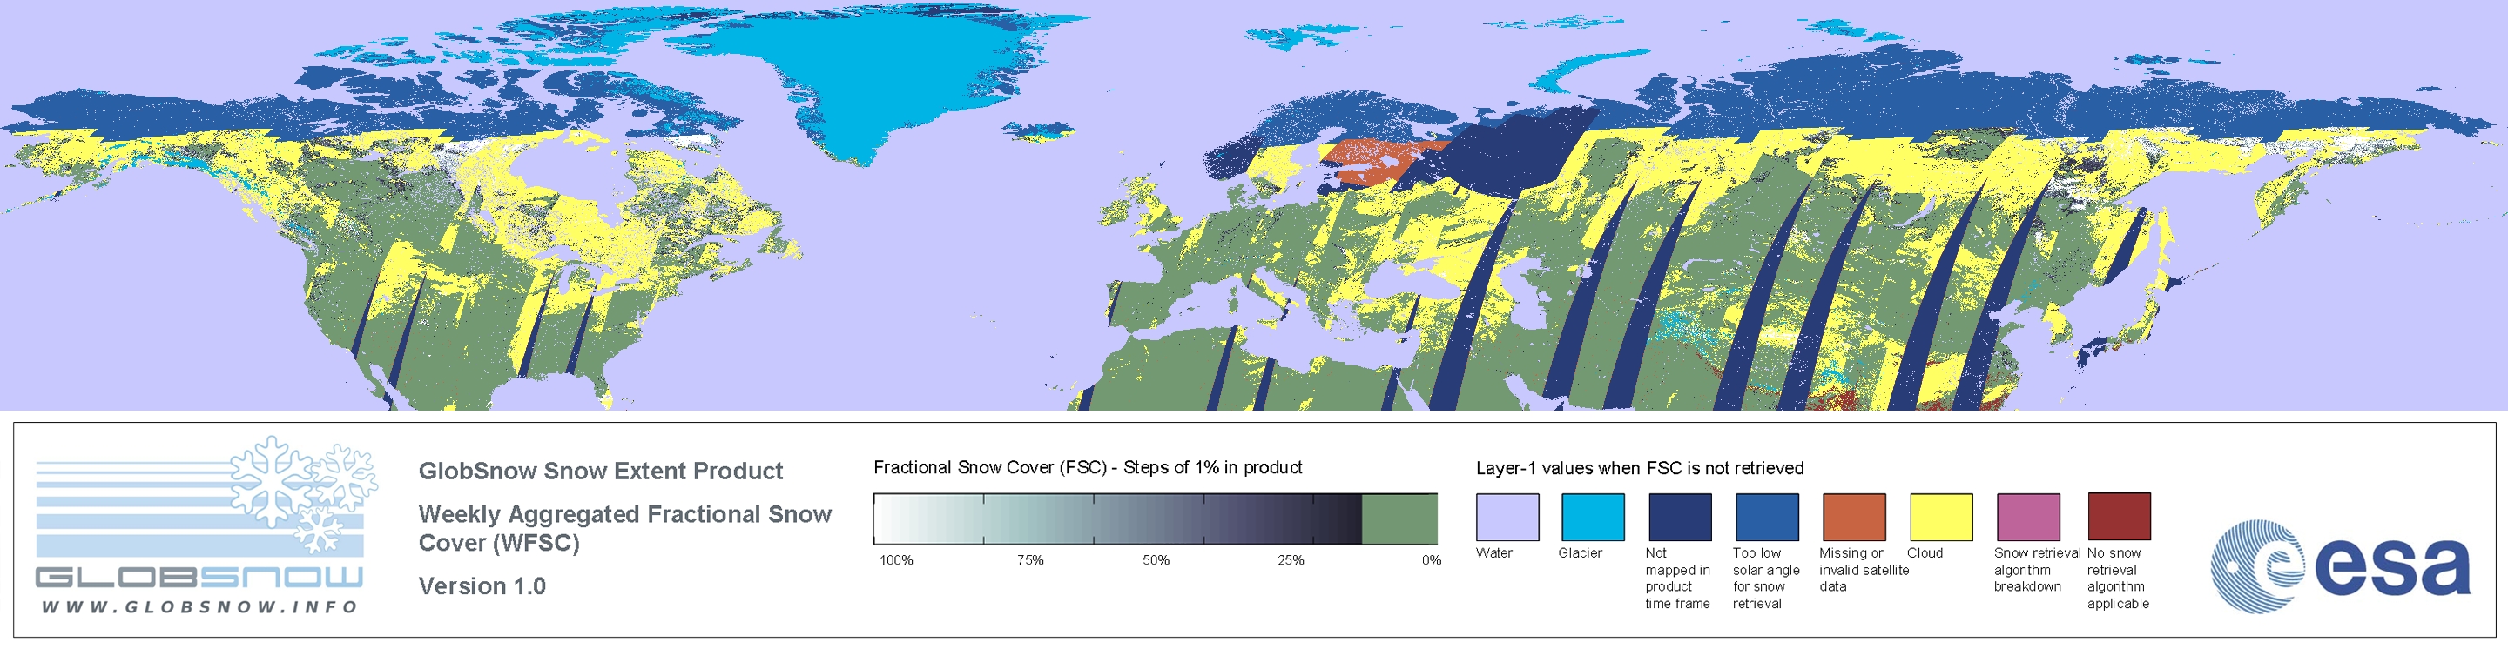Click 'No snow retrieval algorithm applicable' label
Screen dimensions: 2508x649
click(x=2118, y=578)
